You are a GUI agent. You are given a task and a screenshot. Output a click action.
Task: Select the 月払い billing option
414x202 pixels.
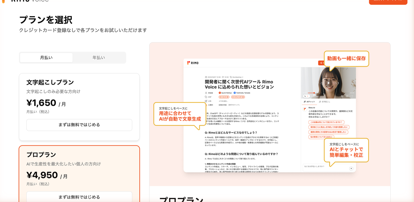point(46,58)
